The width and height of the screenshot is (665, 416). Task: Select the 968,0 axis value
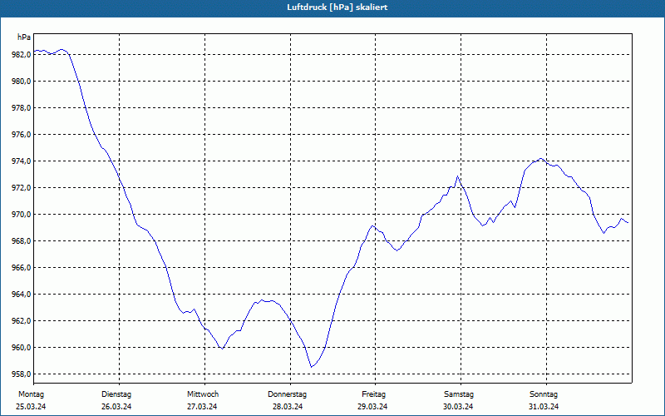click(x=22, y=241)
